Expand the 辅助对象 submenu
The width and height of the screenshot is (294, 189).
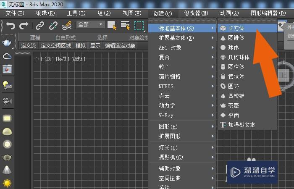point(182,168)
